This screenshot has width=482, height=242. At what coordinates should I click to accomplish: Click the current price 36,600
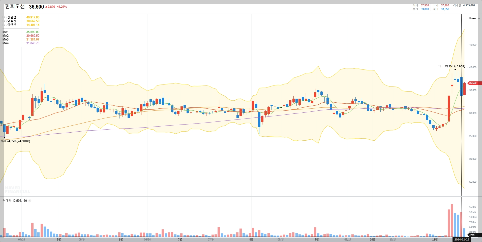coord(36,7)
